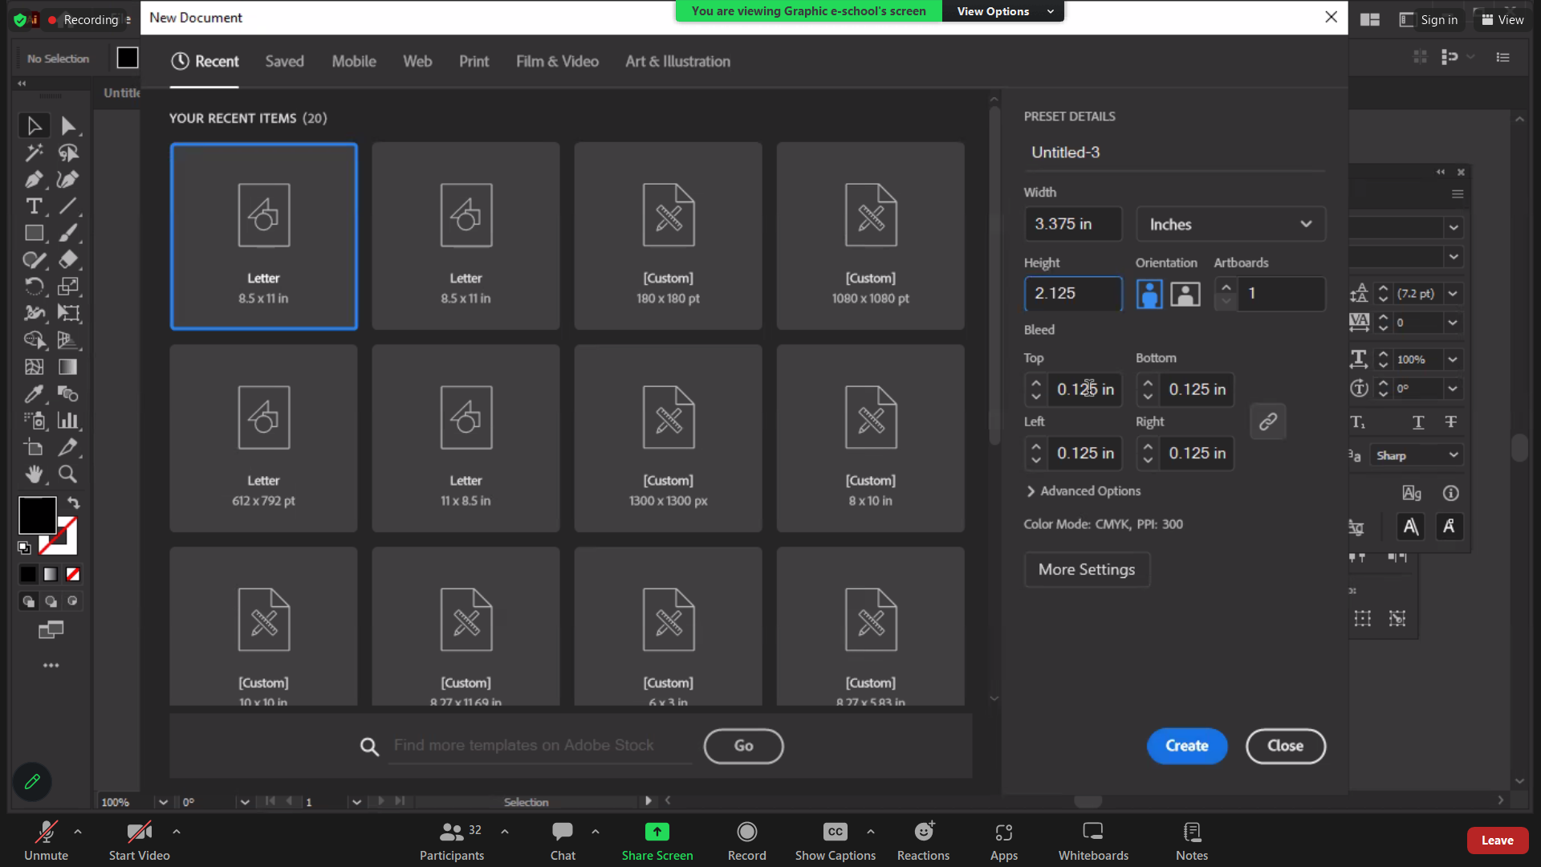Start Video in Zoom toolbar
This screenshot has height=867, width=1541.
tap(139, 840)
